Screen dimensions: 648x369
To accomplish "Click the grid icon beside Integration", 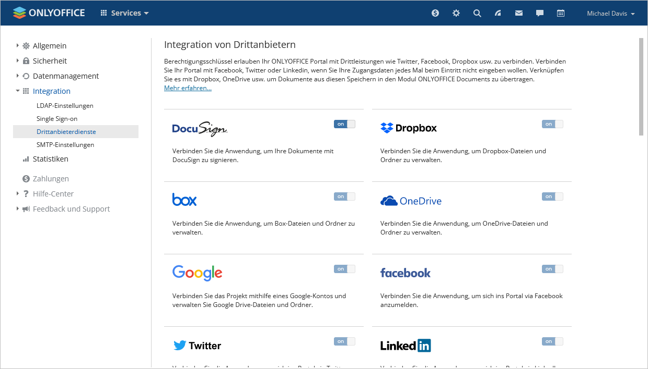I will 26,91.
